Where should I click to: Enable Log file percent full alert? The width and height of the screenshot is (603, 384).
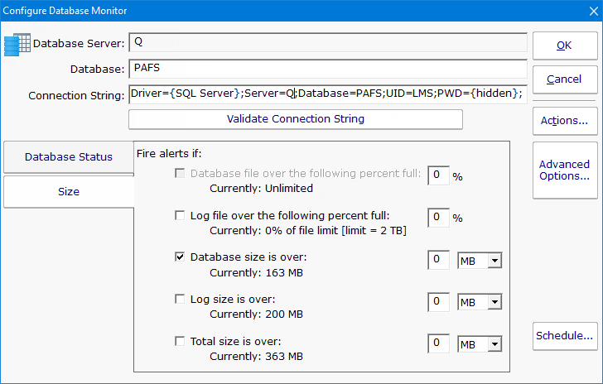pos(180,216)
